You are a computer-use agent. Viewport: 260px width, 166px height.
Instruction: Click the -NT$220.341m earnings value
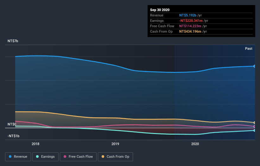tap(191, 21)
